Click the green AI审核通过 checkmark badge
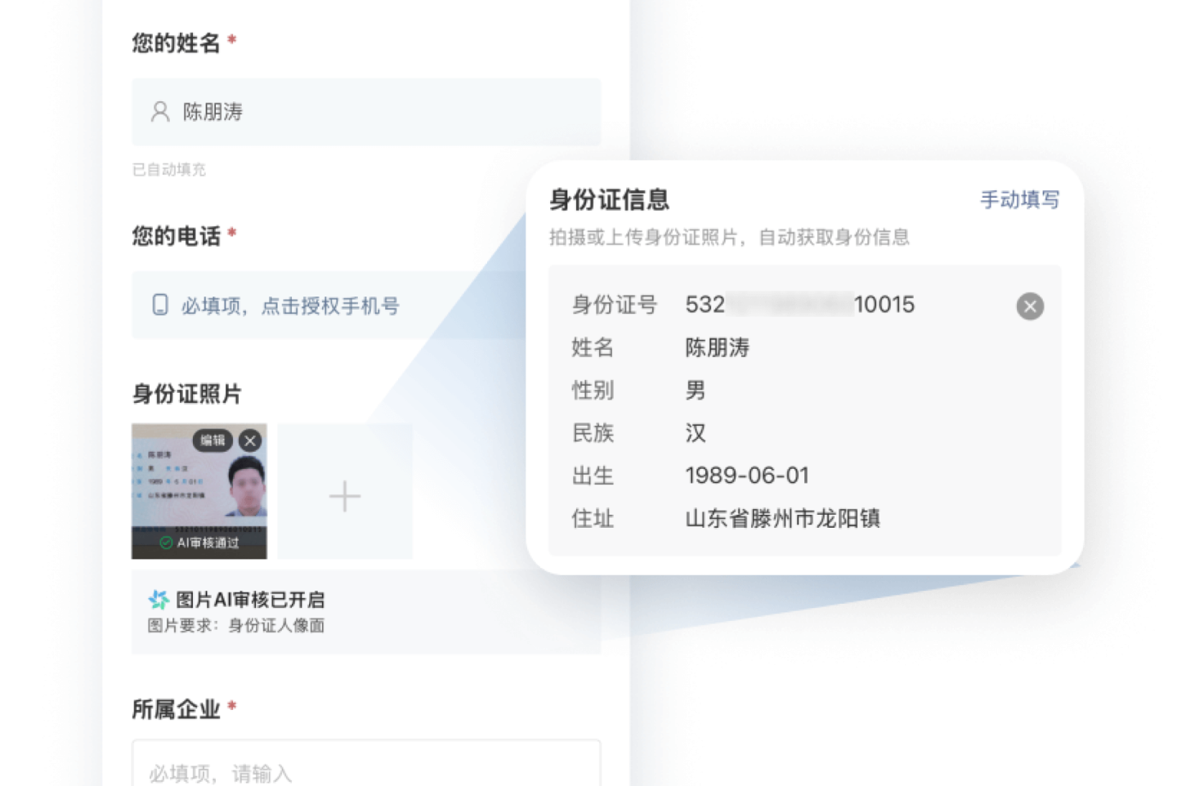This screenshot has height=786, width=1177. pyautogui.click(x=167, y=543)
